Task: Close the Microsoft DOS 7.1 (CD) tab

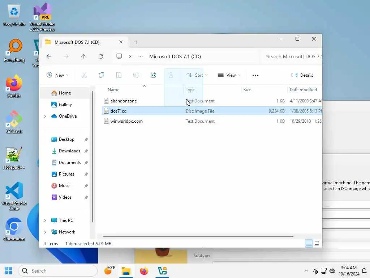Action: pyautogui.click(x=121, y=42)
